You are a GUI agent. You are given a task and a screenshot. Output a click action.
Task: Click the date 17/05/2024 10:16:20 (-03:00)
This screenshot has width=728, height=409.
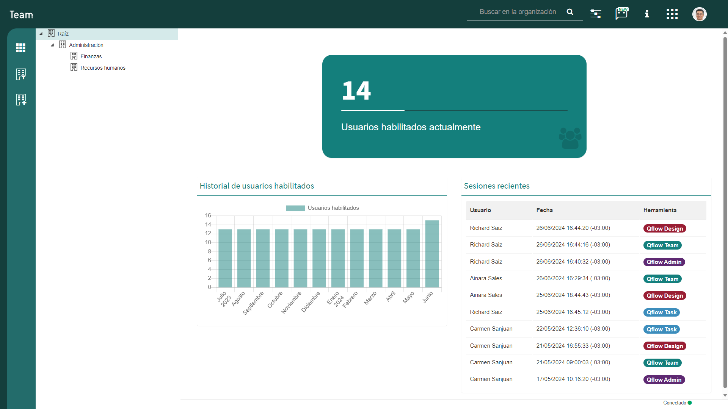click(573, 379)
